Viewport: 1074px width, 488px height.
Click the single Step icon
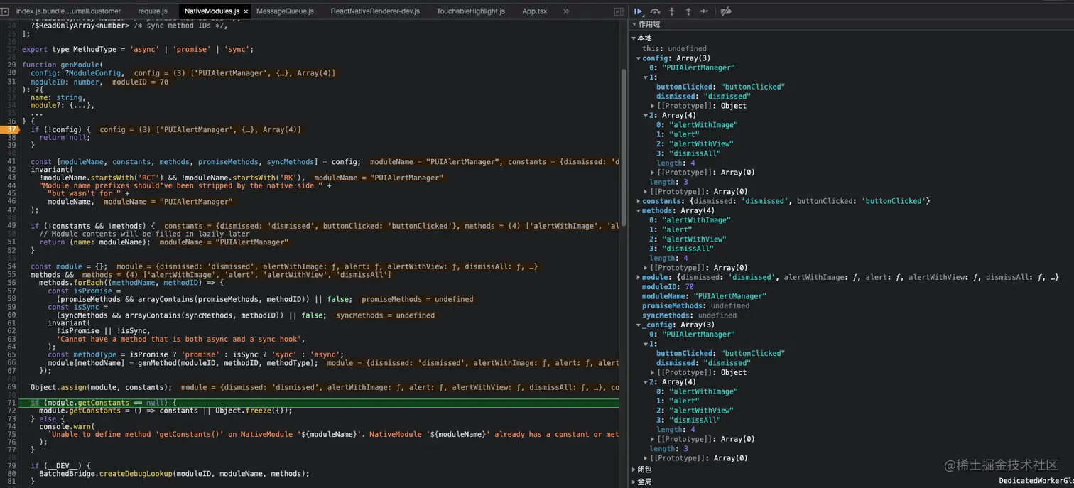(704, 11)
